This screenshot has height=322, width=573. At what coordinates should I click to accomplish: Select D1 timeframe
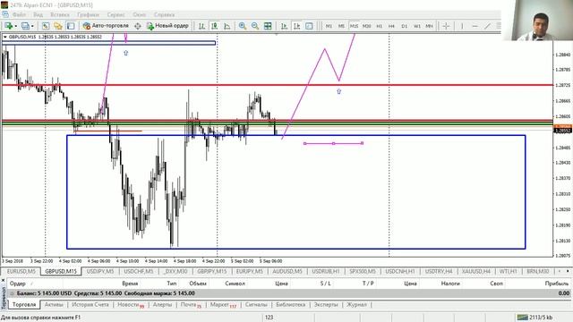404,26
